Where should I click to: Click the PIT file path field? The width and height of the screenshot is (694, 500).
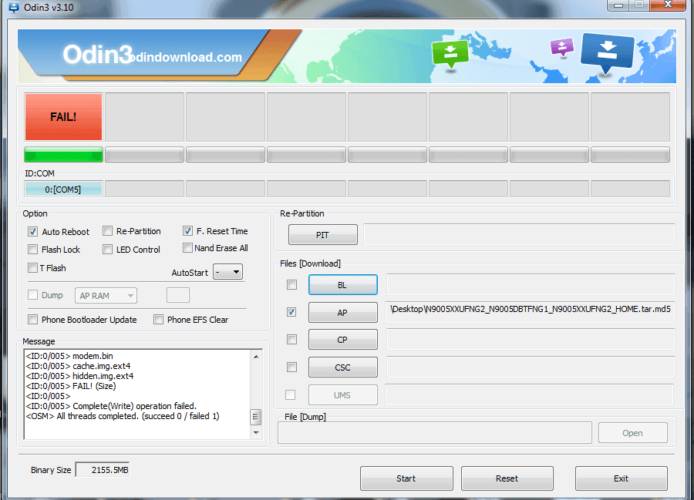click(519, 234)
